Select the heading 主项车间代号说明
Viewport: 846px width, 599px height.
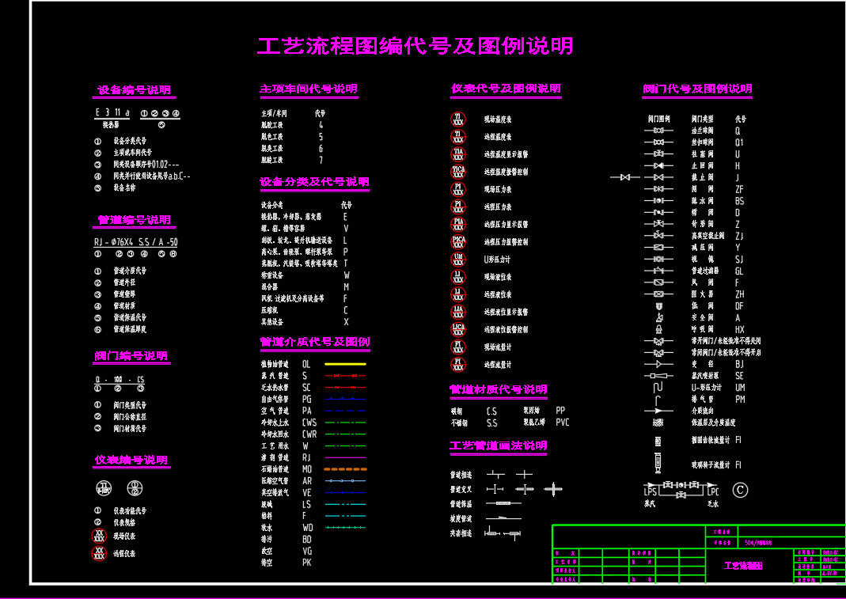tap(309, 89)
